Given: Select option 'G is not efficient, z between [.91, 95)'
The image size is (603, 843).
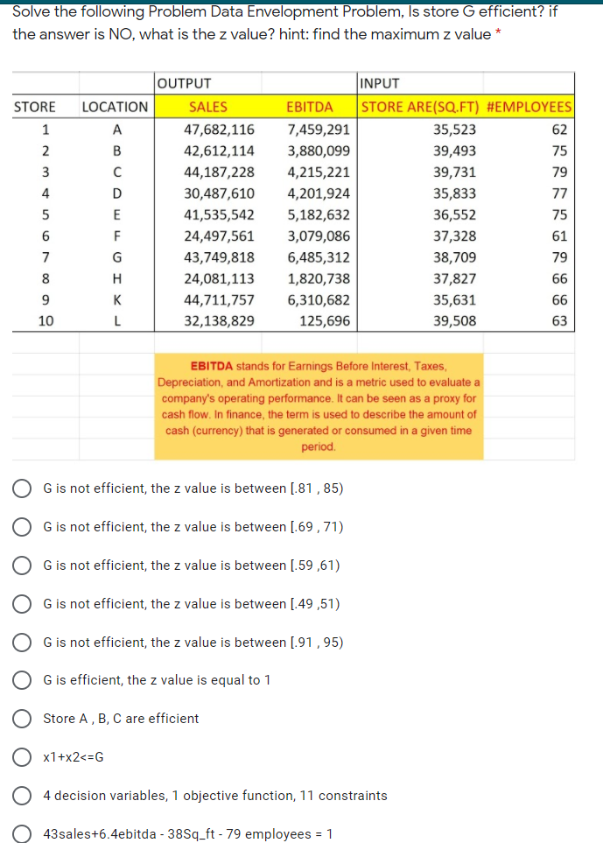Looking at the screenshot, I should (22, 643).
